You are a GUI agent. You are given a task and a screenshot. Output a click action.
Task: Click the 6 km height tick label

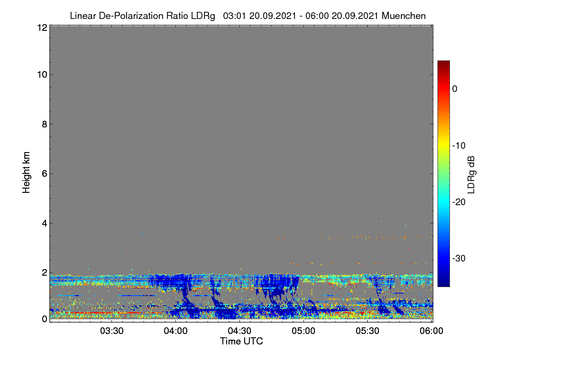click(44, 173)
